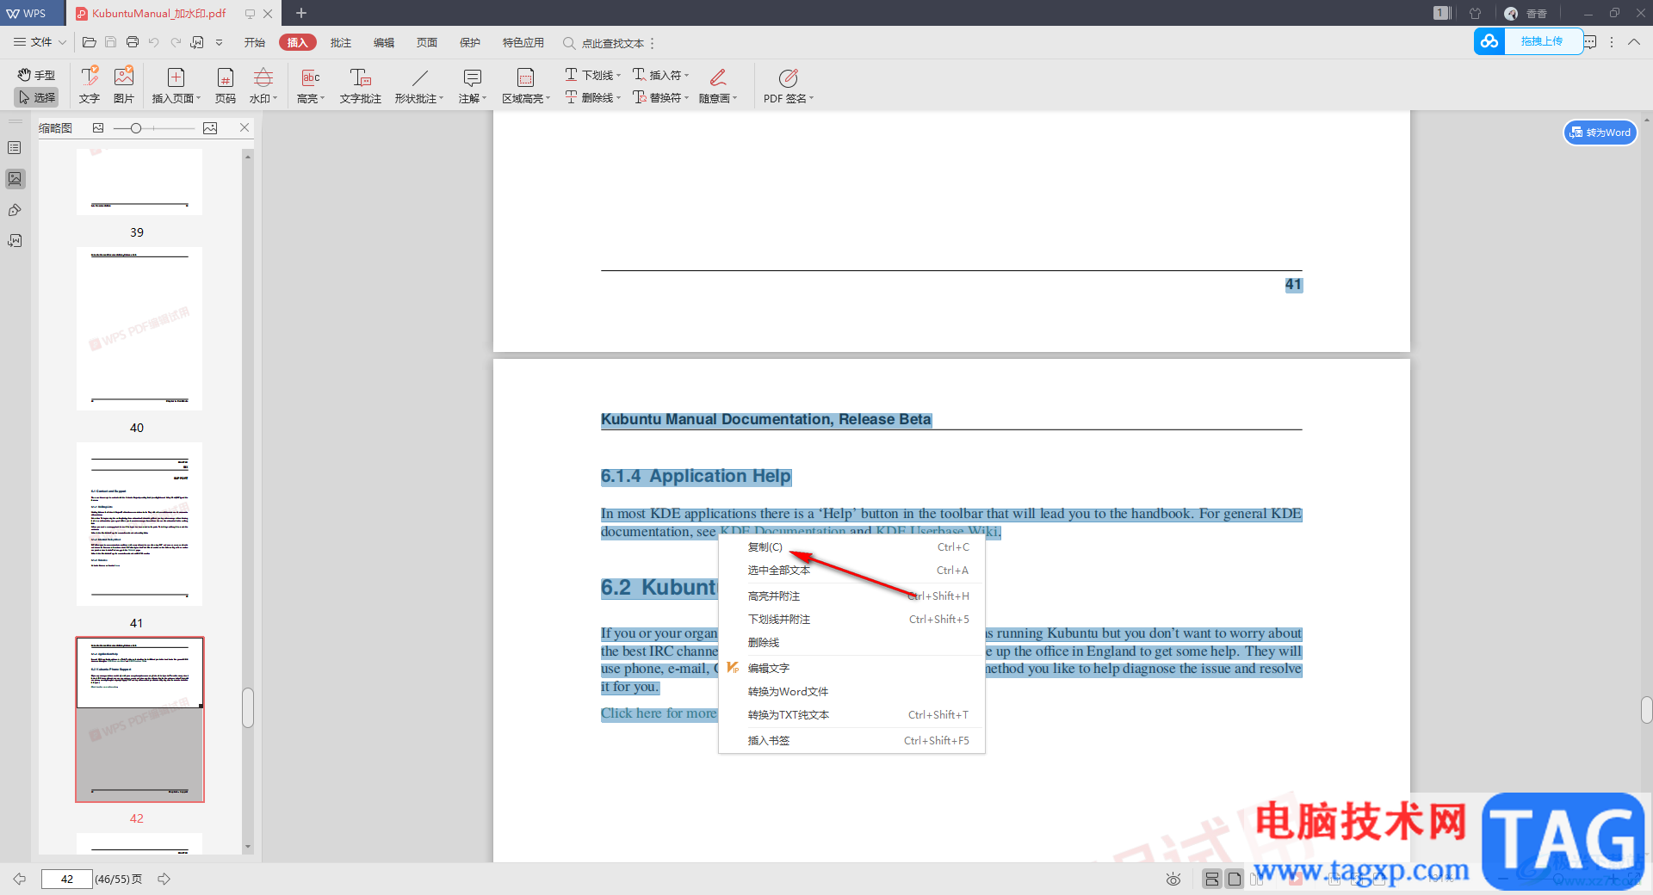Choose 转换为Word文件 in the context menu
Viewport: 1653px width, 895px height.
[852, 692]
